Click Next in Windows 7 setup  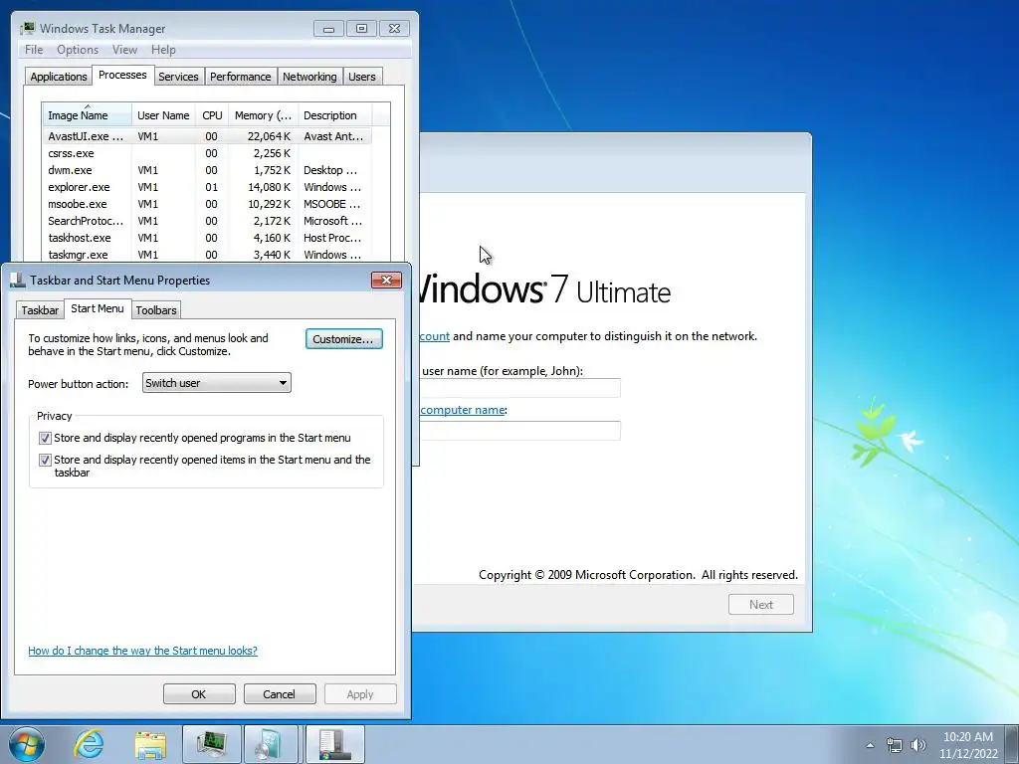(761, 604)
